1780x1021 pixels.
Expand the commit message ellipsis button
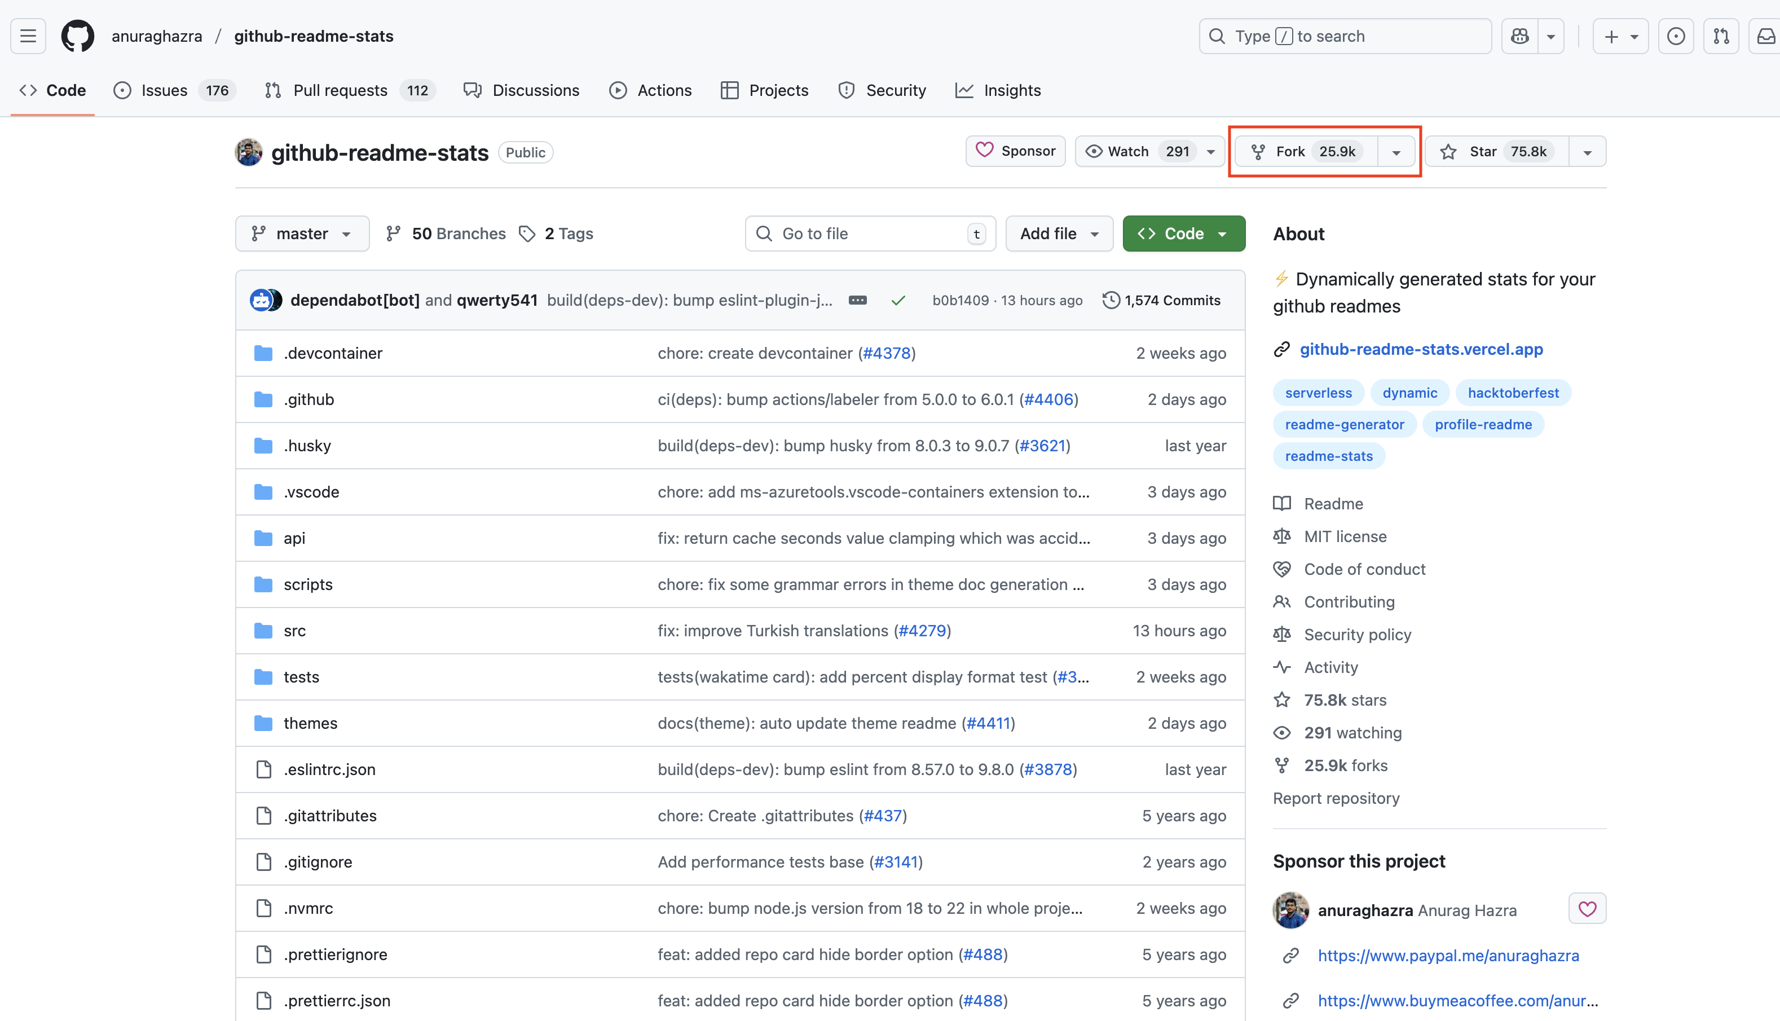tap(857, 300)
